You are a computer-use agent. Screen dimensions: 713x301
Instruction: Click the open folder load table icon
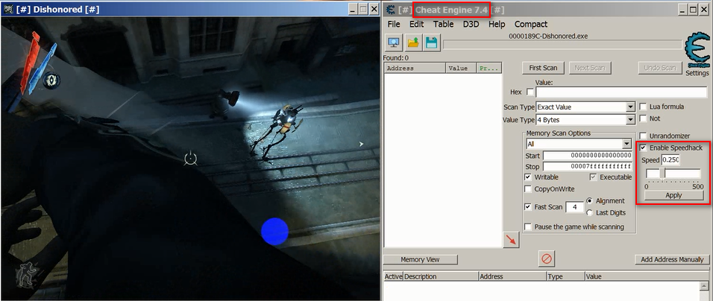(x=412, y=42)
